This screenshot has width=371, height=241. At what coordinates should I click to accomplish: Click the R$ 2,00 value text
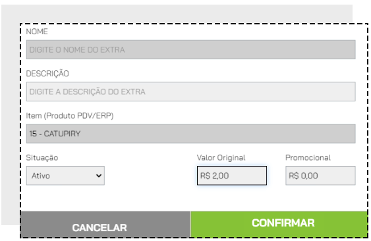point(214,176)
